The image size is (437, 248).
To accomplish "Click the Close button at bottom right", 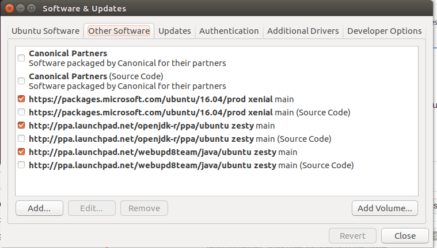I will click(405, 236).
